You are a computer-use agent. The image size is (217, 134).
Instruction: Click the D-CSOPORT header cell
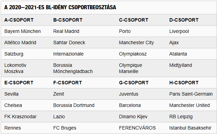point(184,20)
